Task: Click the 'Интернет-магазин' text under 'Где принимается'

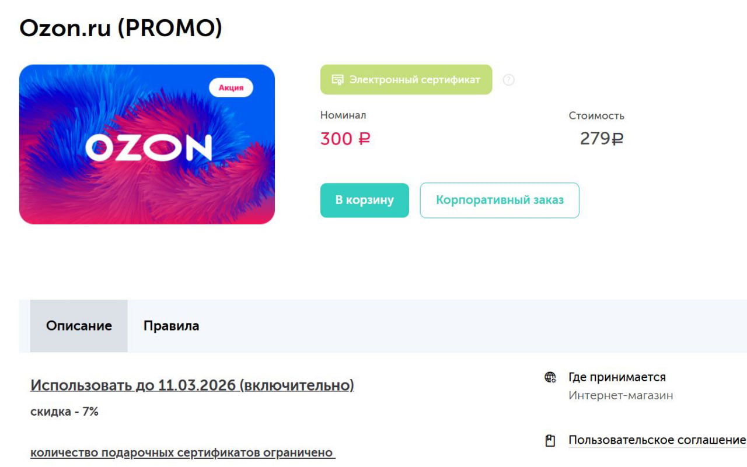Action: (x=621, y=395)
